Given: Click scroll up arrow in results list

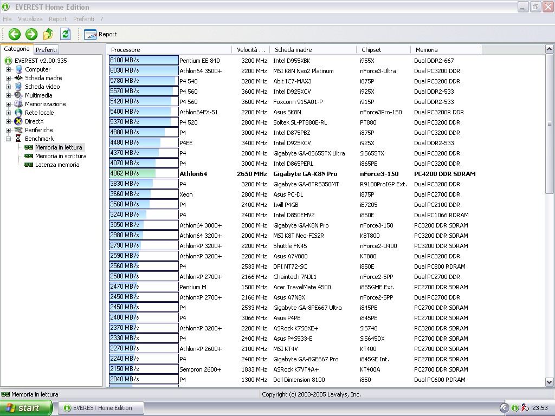Looking at the screenshot, I should coord(550,49).
